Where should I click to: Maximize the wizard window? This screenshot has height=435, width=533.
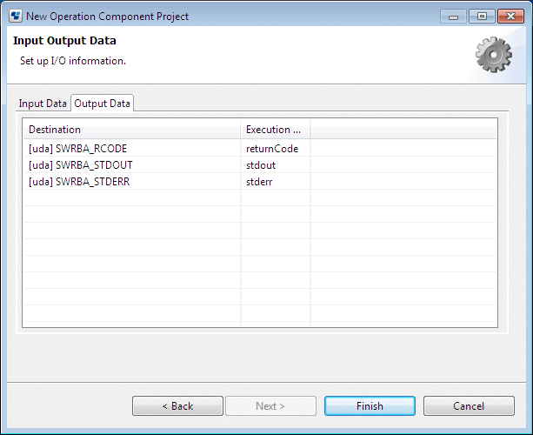[x=482, y=17]
